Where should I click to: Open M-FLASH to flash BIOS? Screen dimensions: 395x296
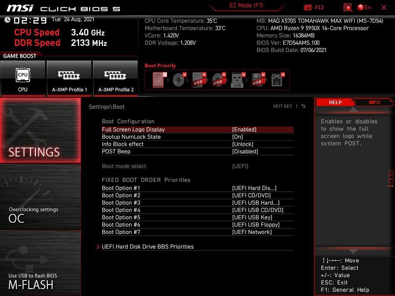pyautogui.click(x=40, y=263)
